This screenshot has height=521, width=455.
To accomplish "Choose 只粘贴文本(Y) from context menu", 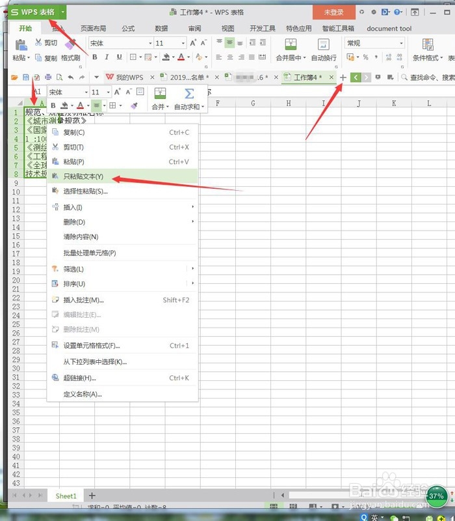I will point(123,176).
